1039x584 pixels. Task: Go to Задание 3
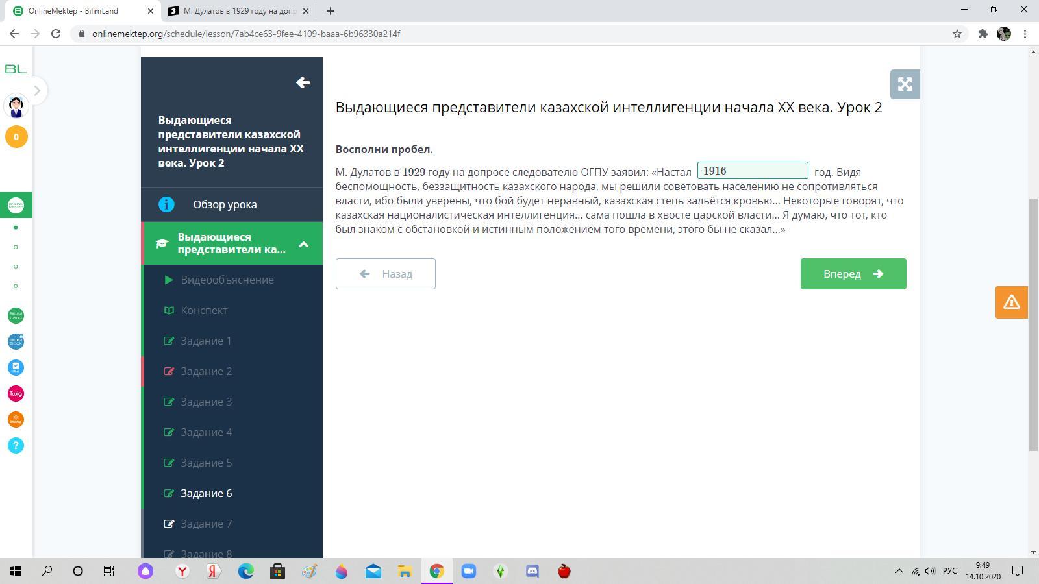click(206, 402)
